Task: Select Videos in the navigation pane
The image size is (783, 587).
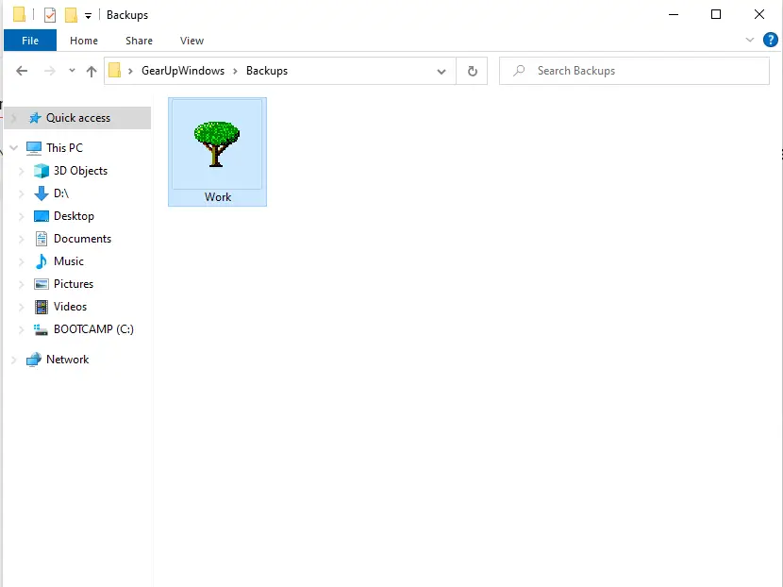Action: click(70, 307)
